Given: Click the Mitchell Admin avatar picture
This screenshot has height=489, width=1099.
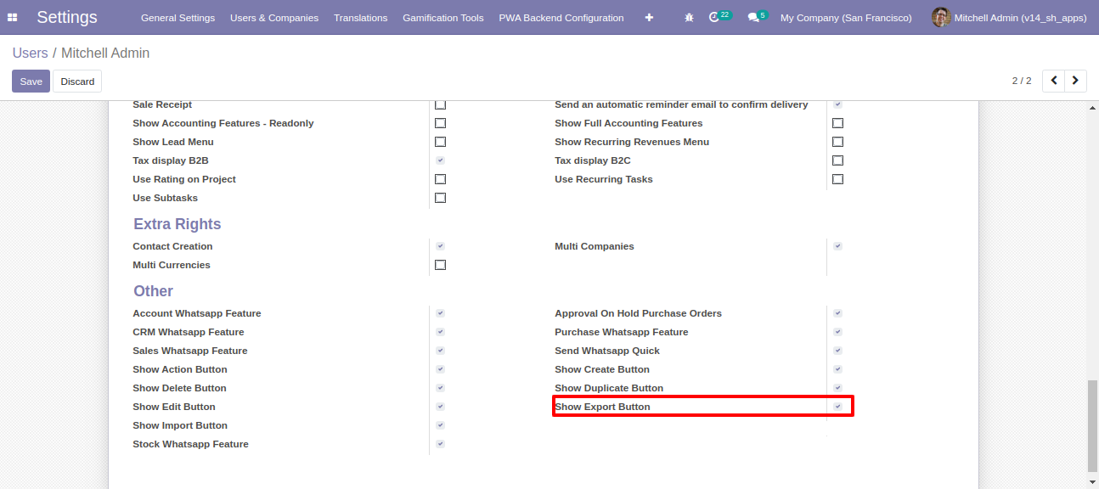Looking at the screenshot, I should [940, 17].
